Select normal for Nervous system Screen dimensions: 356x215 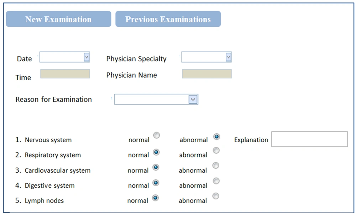[156, 135]
